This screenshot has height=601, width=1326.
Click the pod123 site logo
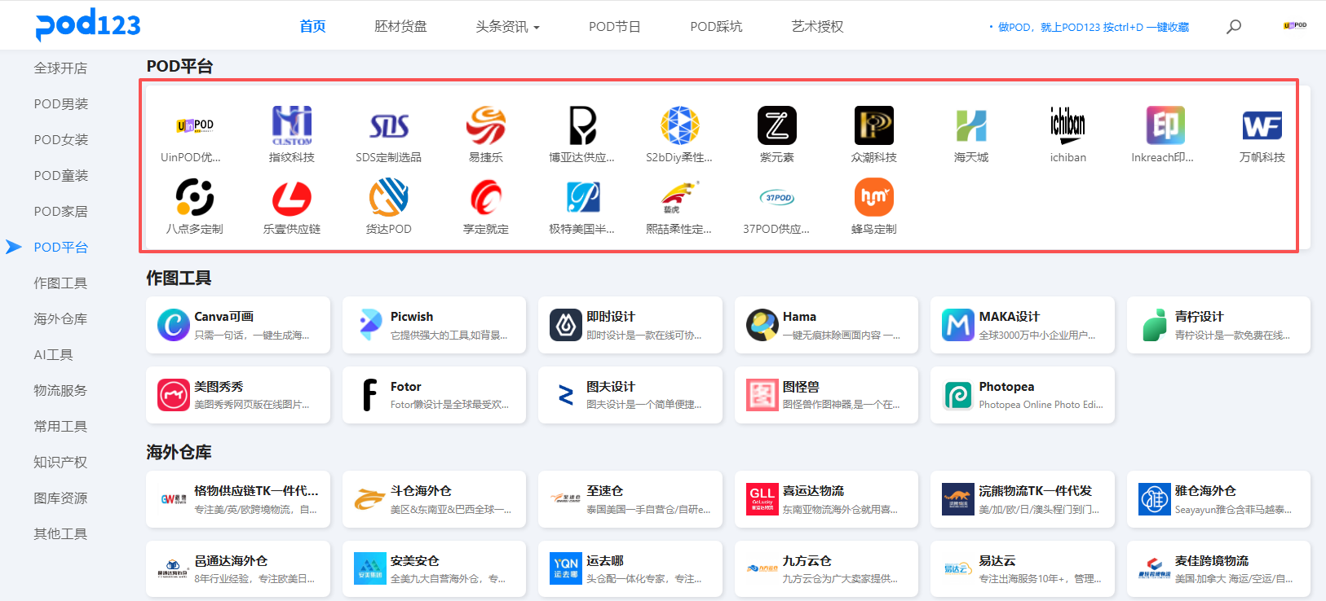coord(88,24)
